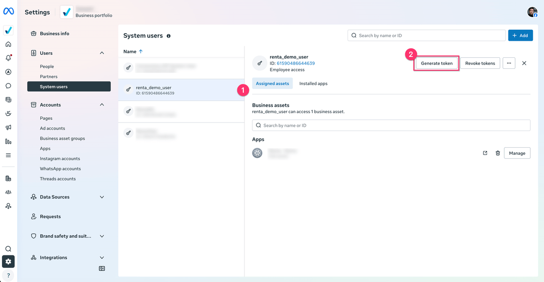The height and width of the screenshot is (282, 544).
Task: Click the magnifier search icon in left rail
Action: (9, 249)
